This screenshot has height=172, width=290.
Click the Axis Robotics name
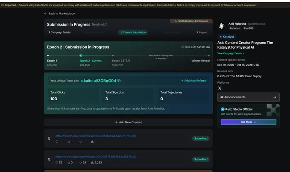point(237,23)
